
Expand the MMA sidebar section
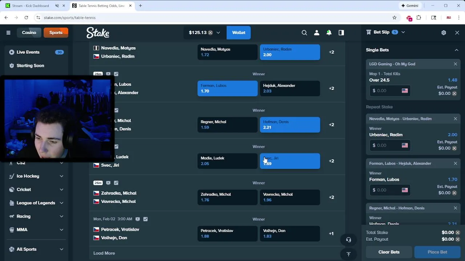pos(61,230)
